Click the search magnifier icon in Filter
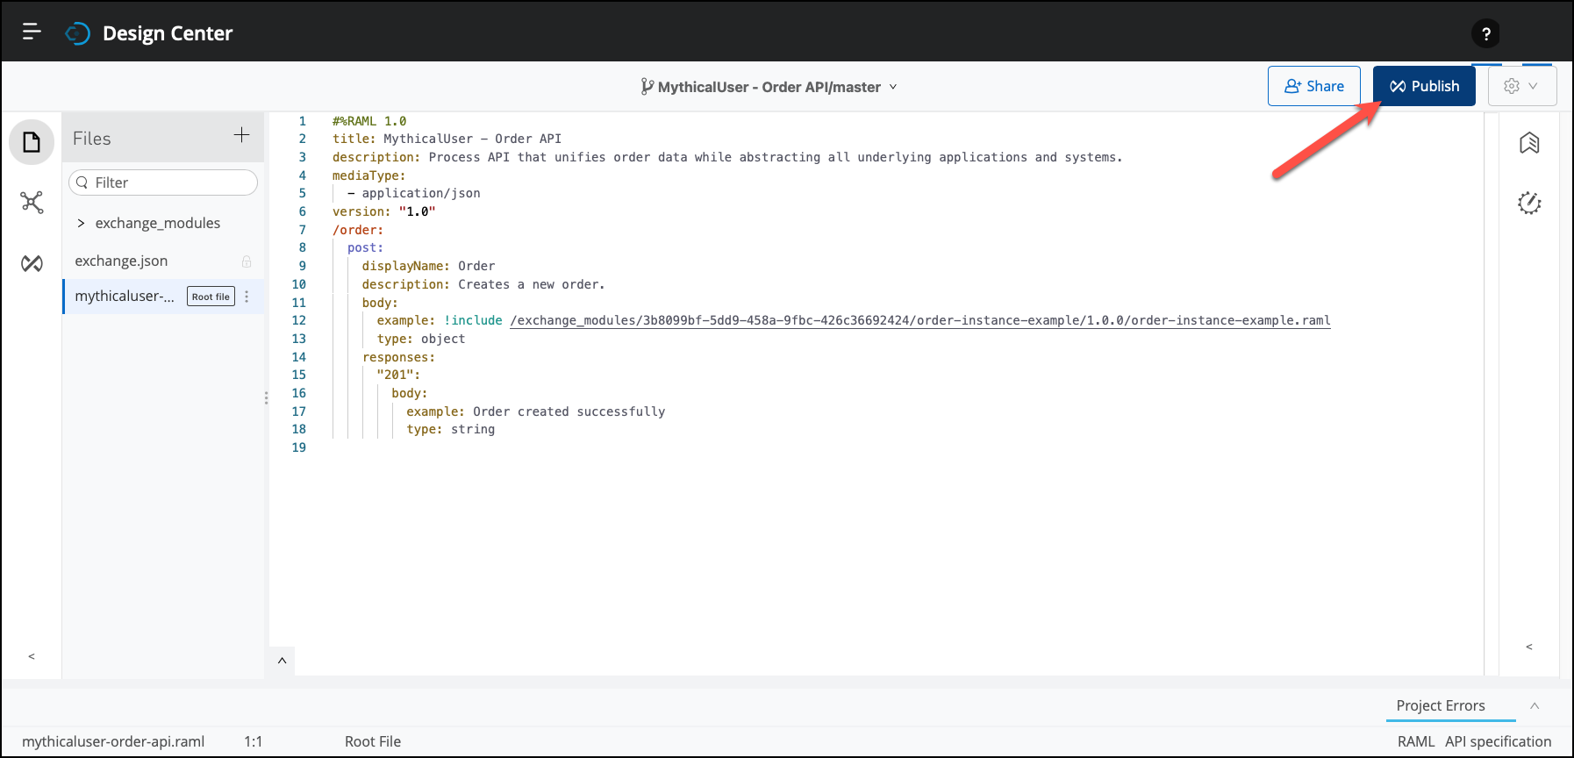1574x758 pixels. pyautogui.click(x=82, y=182)
